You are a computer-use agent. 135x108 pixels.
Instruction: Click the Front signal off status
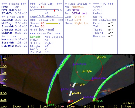[110, 23]
